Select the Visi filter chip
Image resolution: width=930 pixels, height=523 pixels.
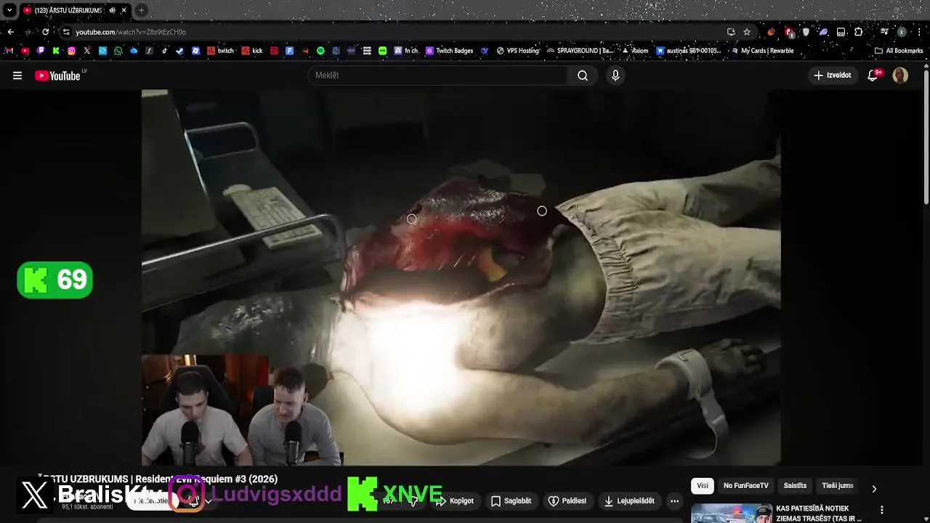(x=703, y=486)
